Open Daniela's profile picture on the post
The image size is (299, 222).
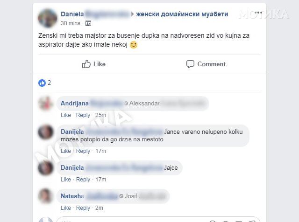(x=48, y=18)
